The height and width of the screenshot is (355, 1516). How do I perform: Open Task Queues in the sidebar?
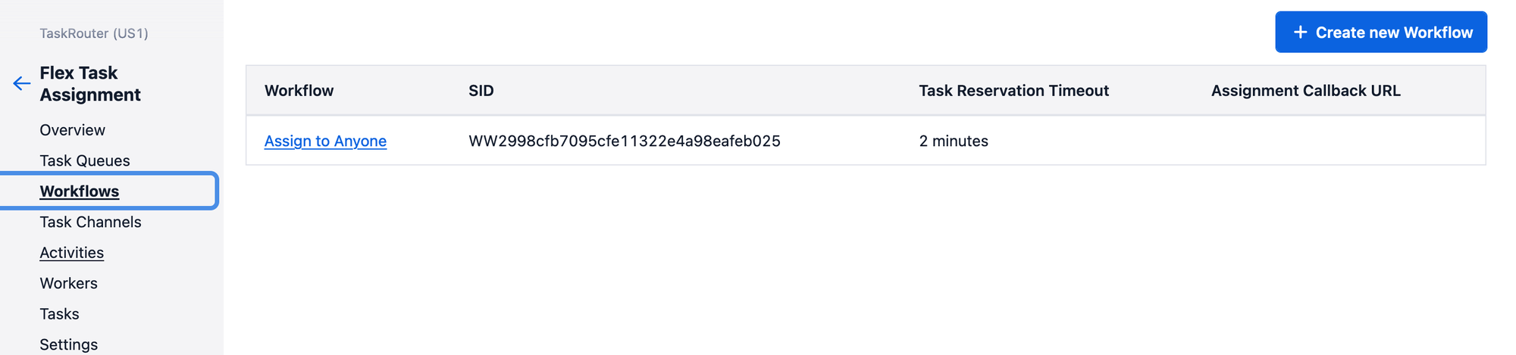click(84, 160)
